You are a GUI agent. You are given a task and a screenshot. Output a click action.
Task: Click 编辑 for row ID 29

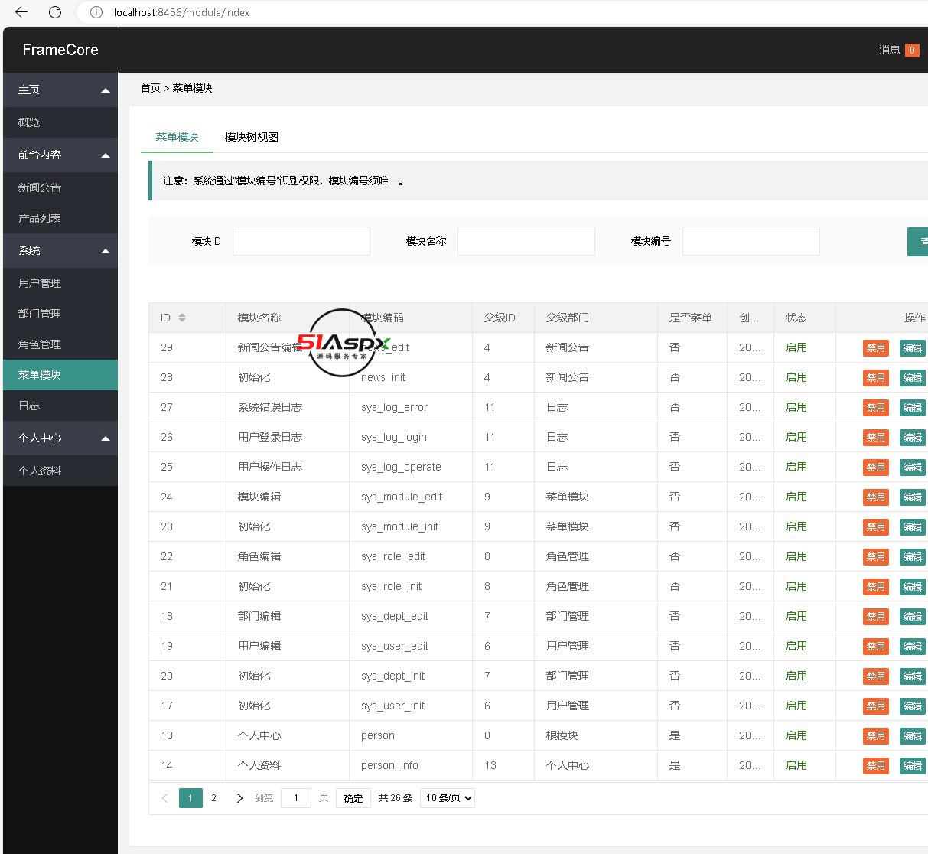pyautogui.click(x=913, y=348)
